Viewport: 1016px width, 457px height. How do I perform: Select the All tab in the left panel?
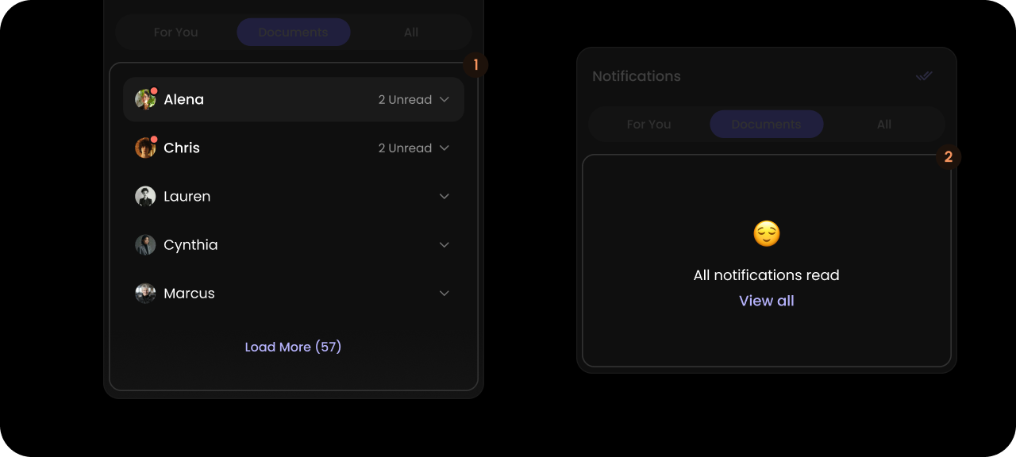[411, 33]
